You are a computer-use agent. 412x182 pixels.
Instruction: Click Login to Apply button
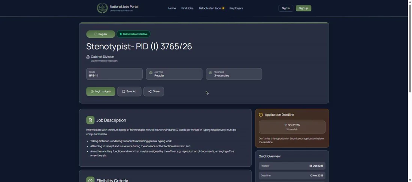[101, 91]
